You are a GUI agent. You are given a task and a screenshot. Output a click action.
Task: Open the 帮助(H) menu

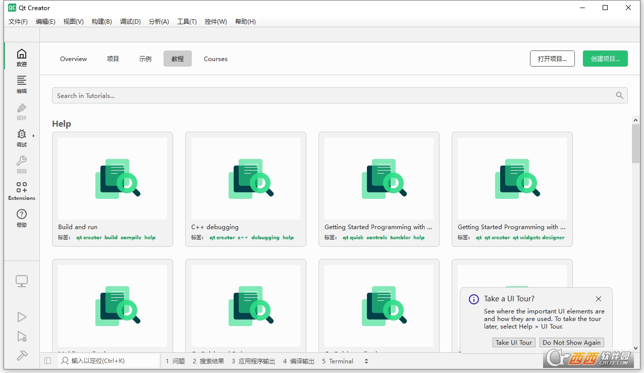point(245,22)
